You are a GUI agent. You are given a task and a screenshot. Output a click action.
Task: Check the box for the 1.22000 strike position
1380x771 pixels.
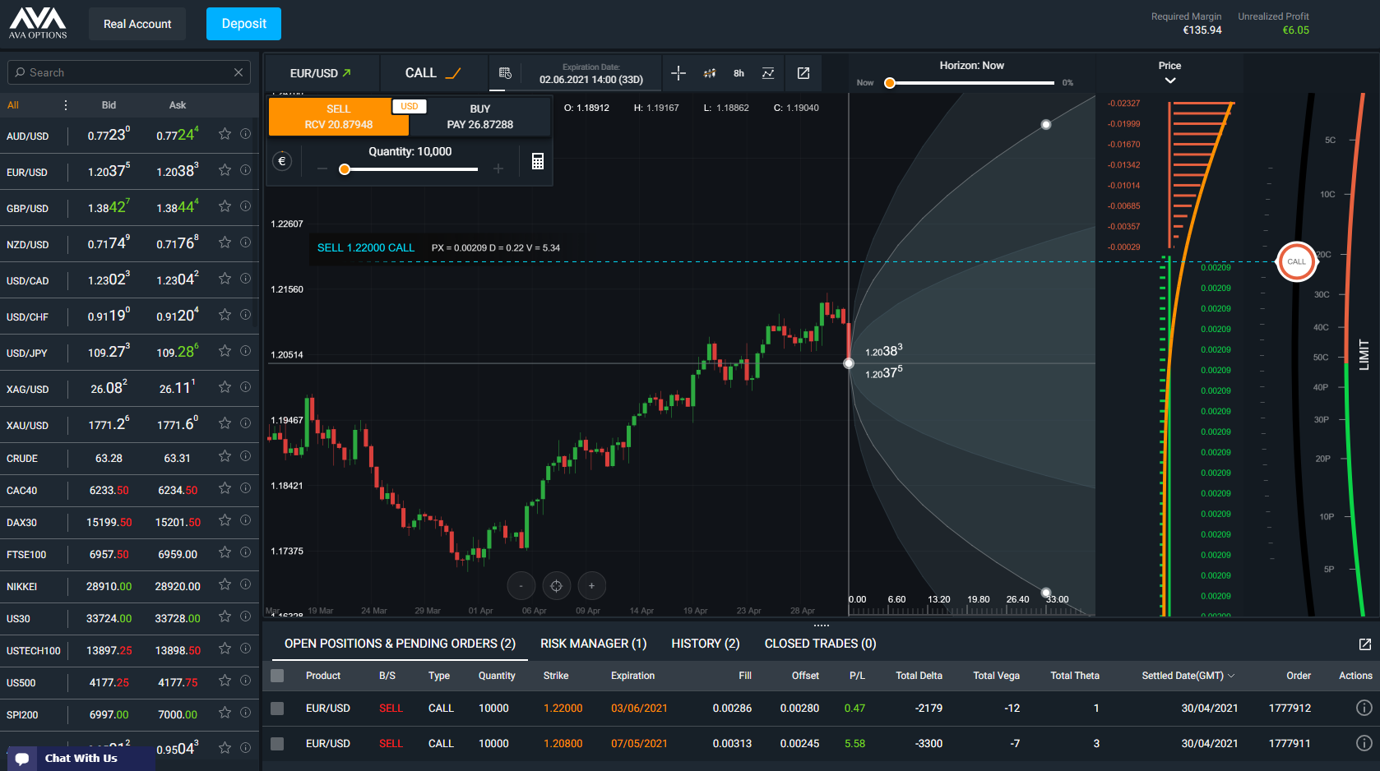point(277,708)
